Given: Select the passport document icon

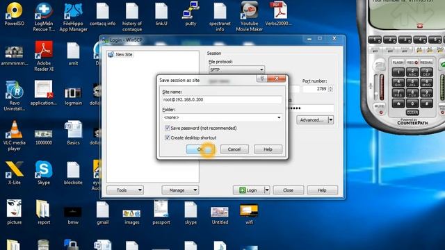Looking at the screenshot, I should [161, 212].
